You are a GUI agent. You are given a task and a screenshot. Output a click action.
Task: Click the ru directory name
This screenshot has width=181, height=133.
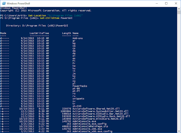pyautogui.click(x=74, y=96)
